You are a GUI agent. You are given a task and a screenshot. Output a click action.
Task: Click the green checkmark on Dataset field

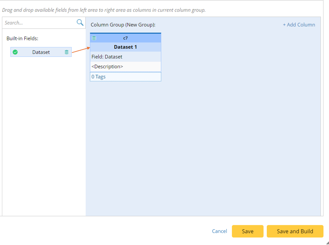15,52
